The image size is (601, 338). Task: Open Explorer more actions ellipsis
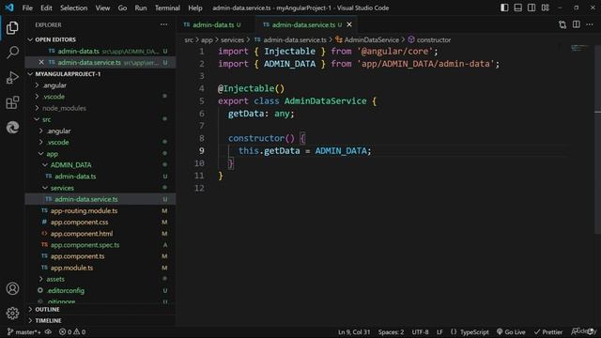click(163, 24)
